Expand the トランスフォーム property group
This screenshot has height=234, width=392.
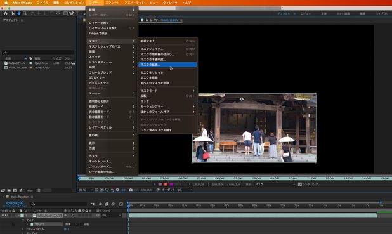point(23,229)
